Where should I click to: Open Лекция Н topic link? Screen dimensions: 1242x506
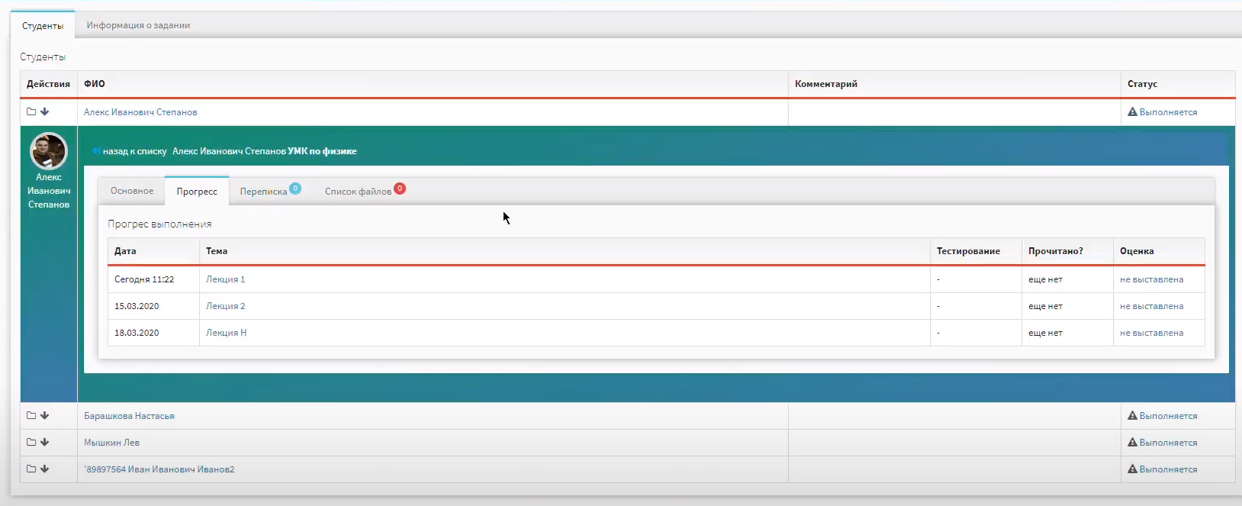(226, 333)
